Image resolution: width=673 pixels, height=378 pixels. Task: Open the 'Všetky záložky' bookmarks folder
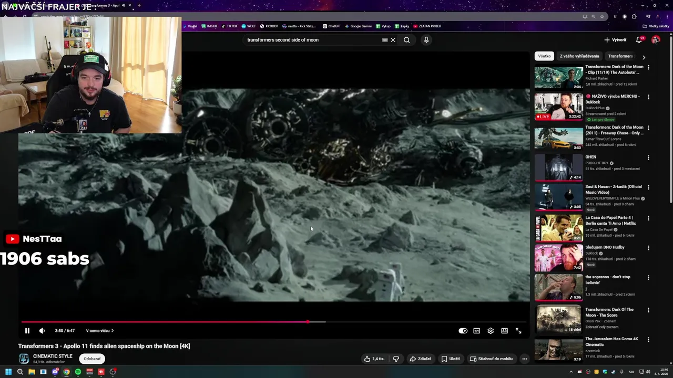click(x=656, y=26)
